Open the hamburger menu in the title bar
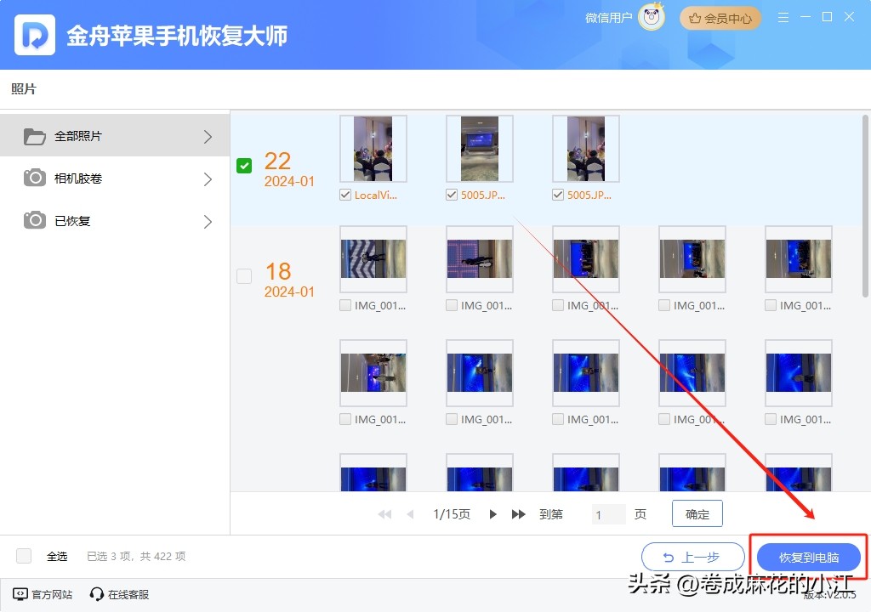The height and width of the screenshot is (612, 871). point(783,15)
